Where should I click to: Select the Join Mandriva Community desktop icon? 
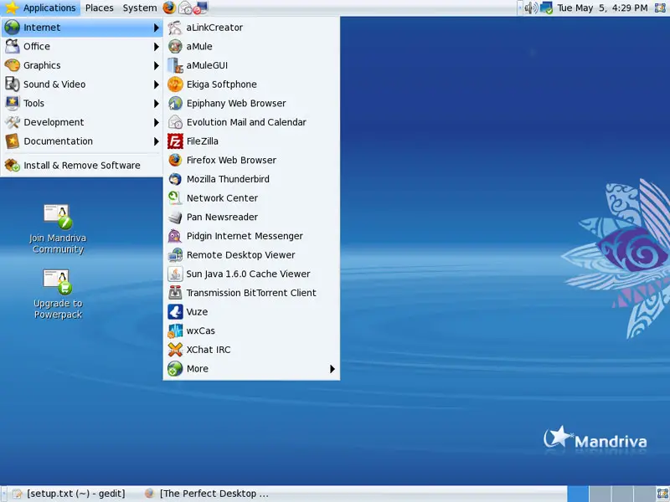click(58, 229)
